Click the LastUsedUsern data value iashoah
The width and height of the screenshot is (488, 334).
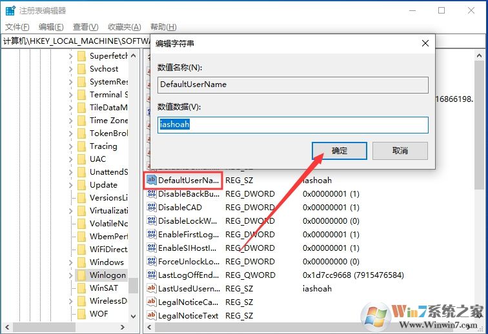[317, 289]
